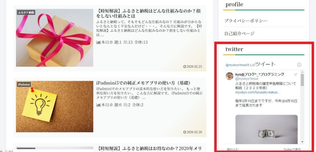316x152 pixels.
Task: Click the sticky note lightbulb thumbnail
Action: 55,106
